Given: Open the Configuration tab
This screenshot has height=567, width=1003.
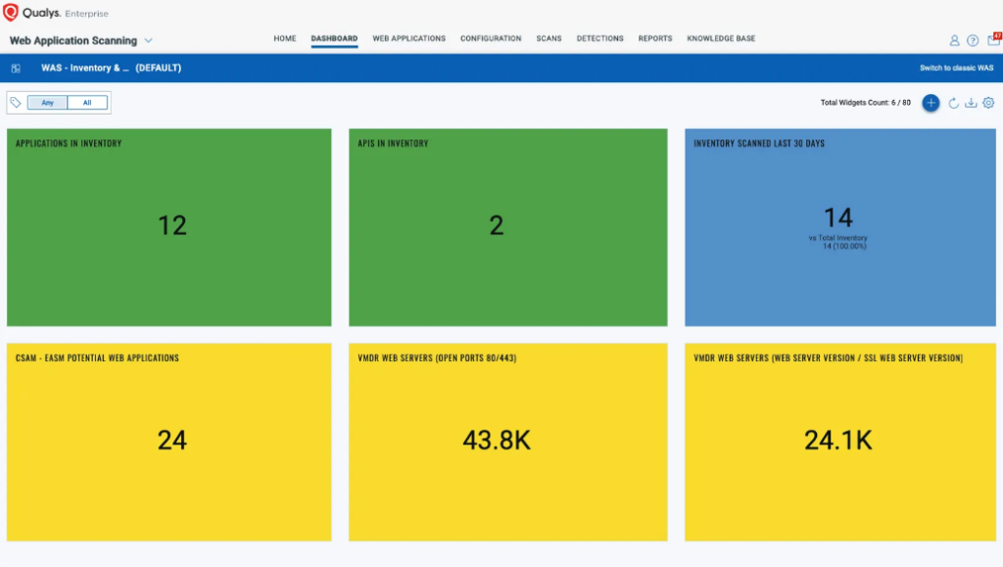Looking at the screenshot, I should point(491,38).
